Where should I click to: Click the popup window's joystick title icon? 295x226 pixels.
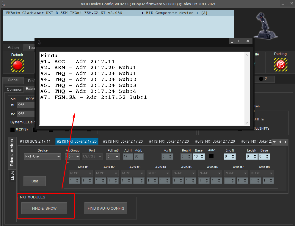[39, 42]
